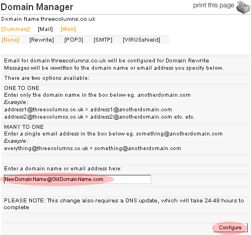Click the Configure button
Image resolution: width=251 pixels, height=235 pixels.
230,228
